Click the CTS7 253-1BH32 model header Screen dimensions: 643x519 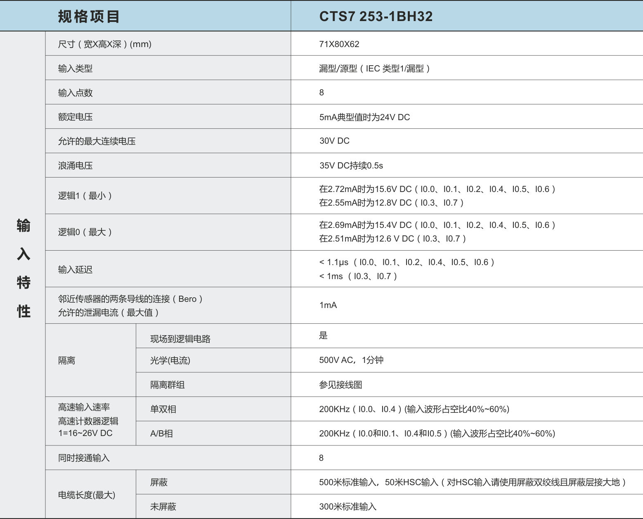[x=376, y=17]
